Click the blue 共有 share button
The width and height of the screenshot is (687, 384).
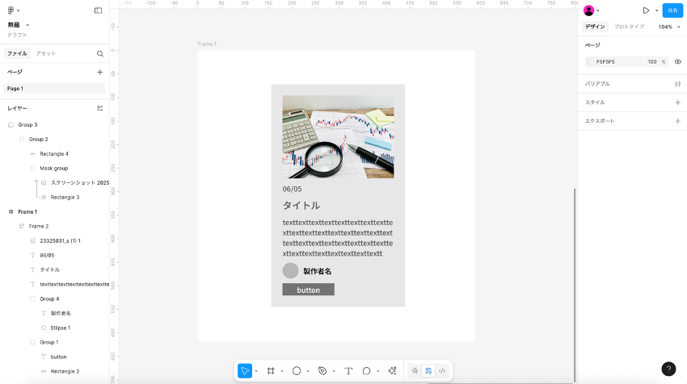[x=672, y=10]
